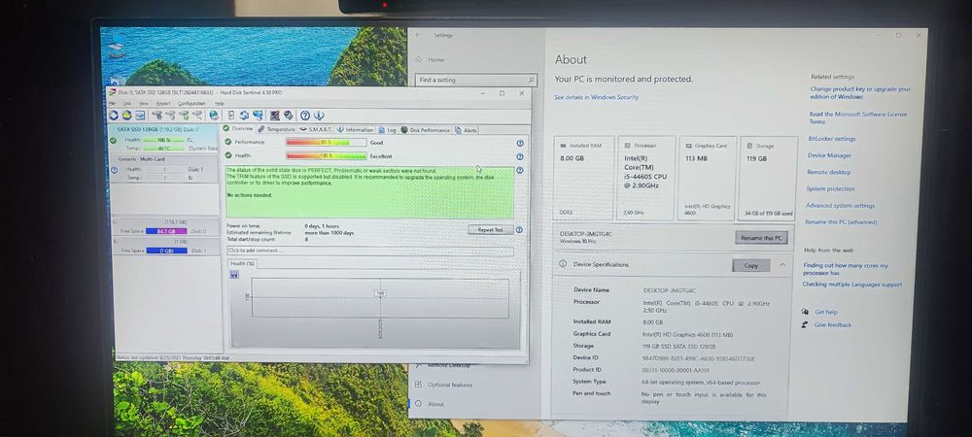This screenshot has height=437, width=972.
Task: Open the View menu
Action: click(144, 103)
